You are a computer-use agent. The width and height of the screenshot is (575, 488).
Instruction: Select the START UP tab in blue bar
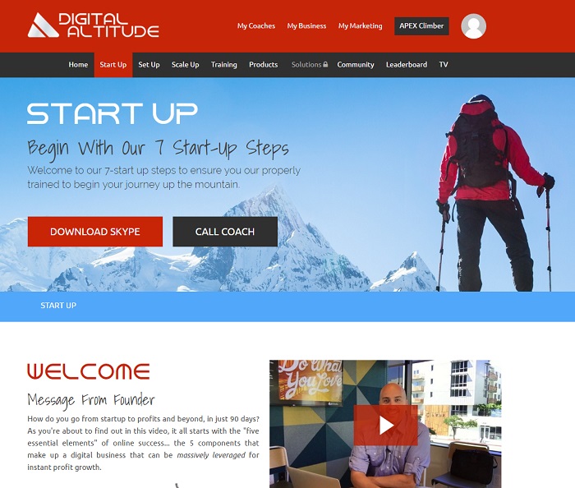[x=58, y=306]
